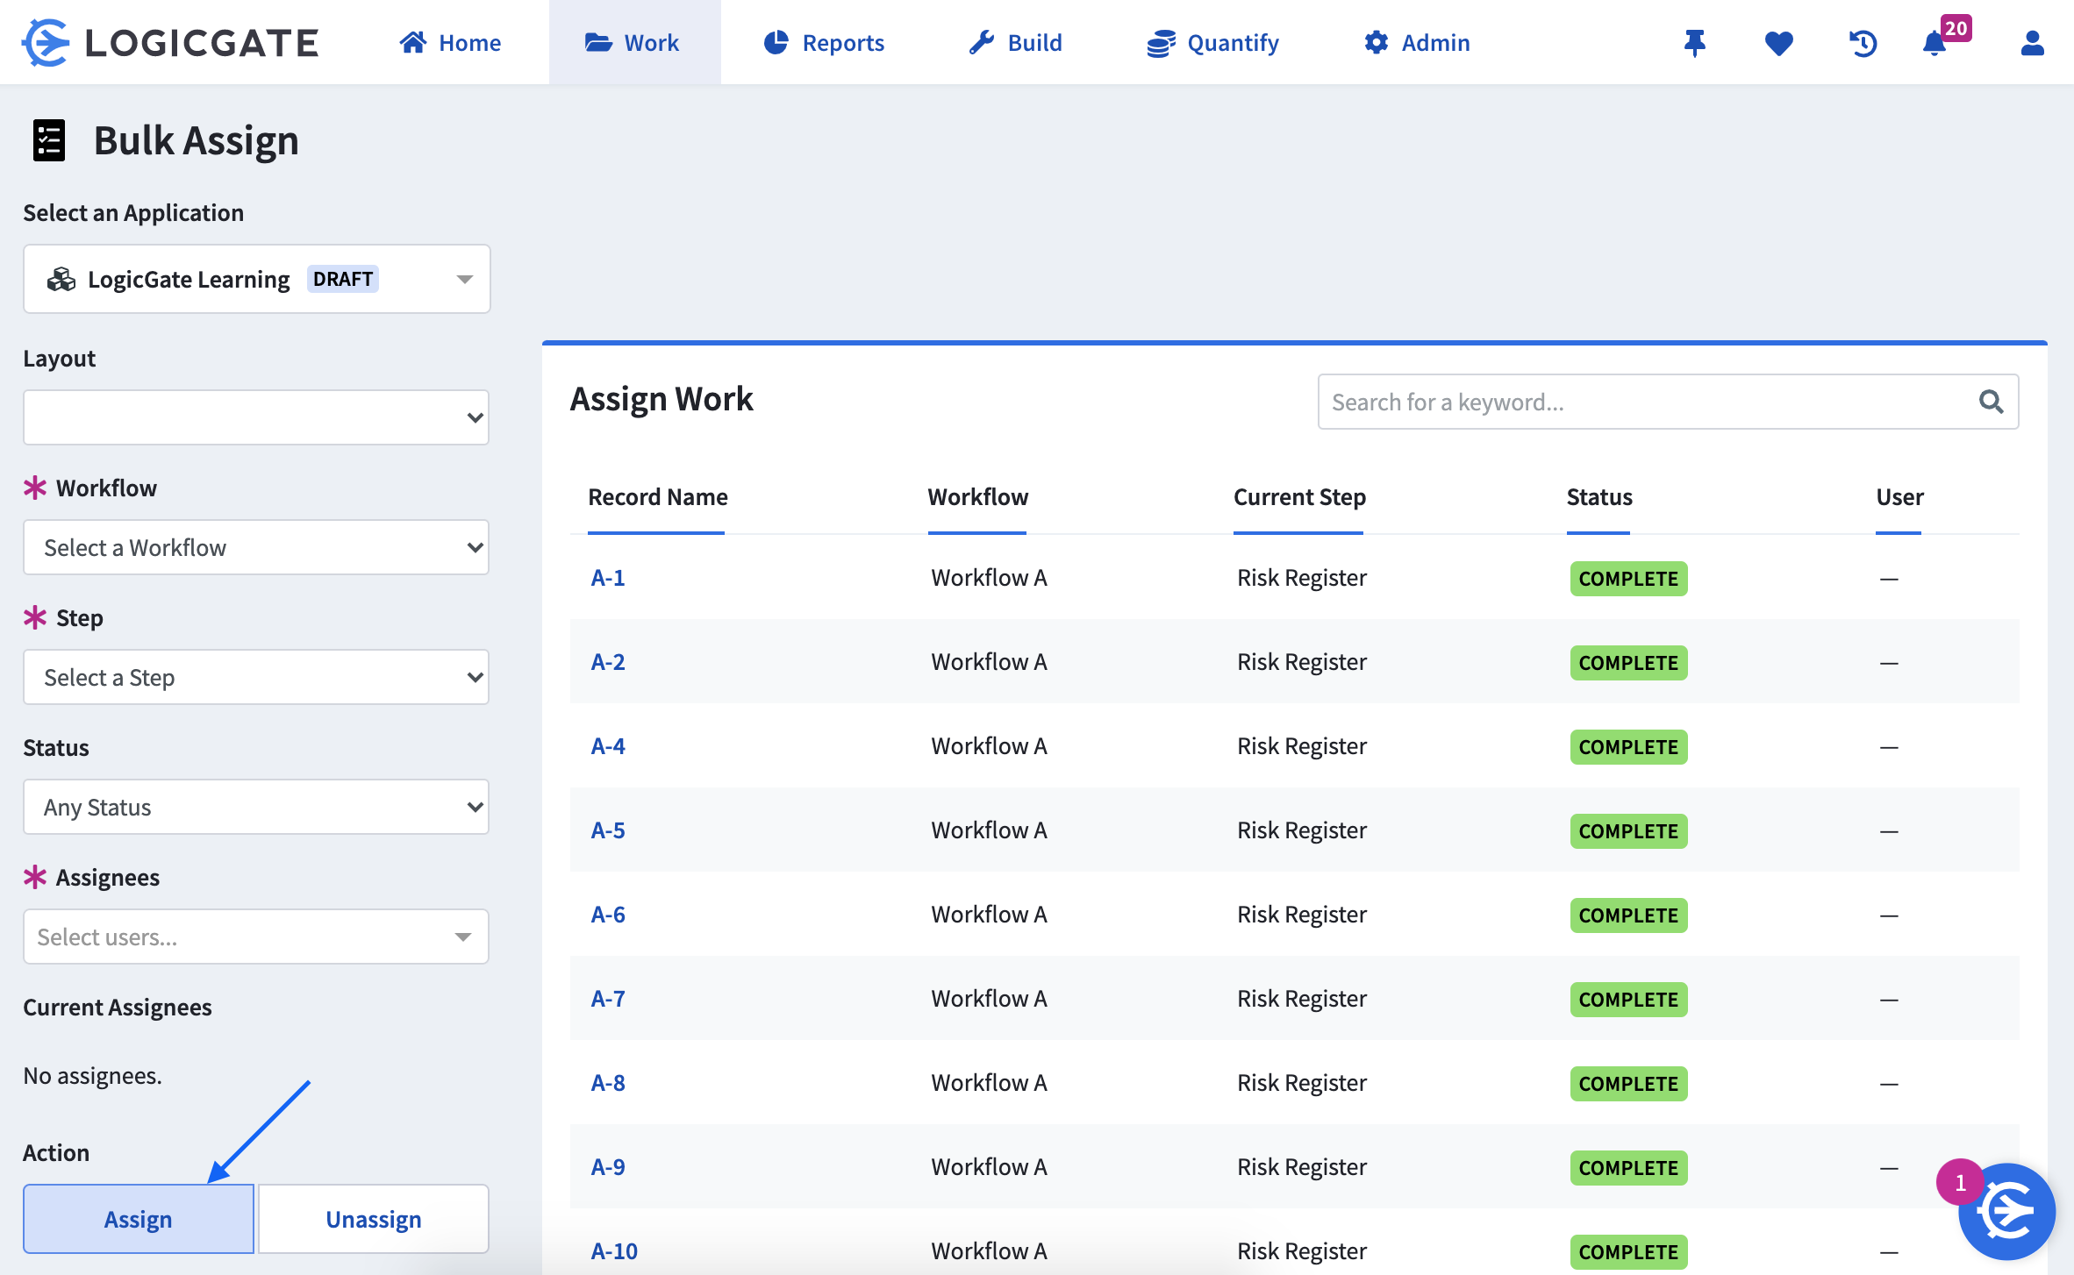2074x1275 pixels.
Task: Go to the Home menu
Action: (450, 42)
